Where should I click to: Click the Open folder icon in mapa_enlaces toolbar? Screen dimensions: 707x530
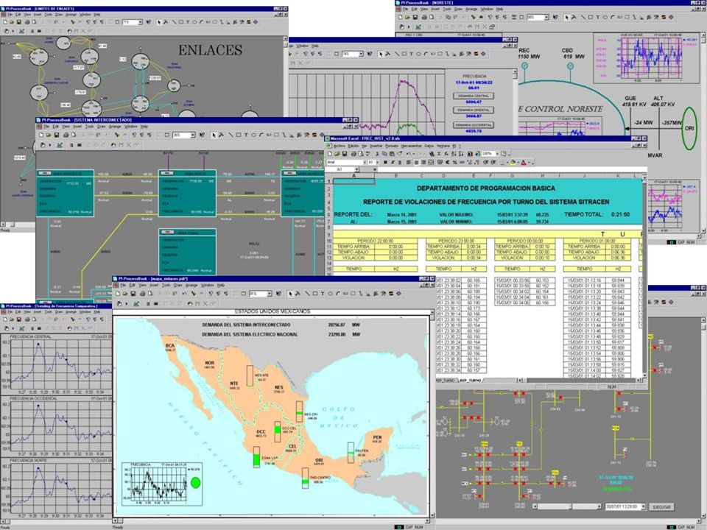click(126, 294)
